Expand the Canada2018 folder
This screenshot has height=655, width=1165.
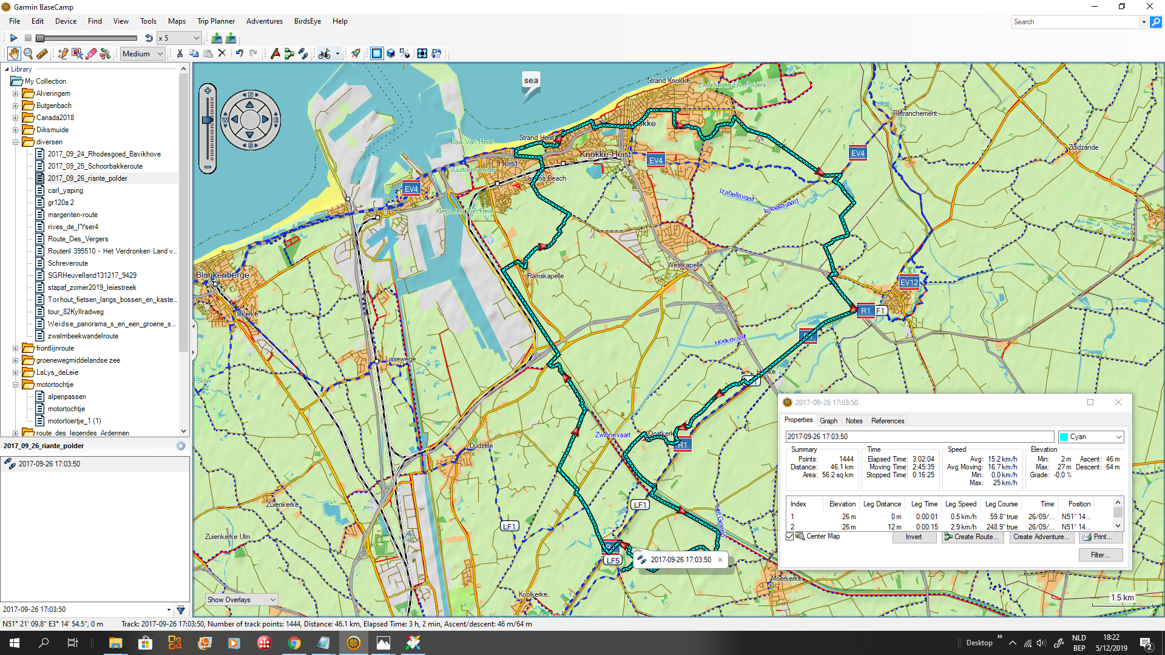point(15,118)
